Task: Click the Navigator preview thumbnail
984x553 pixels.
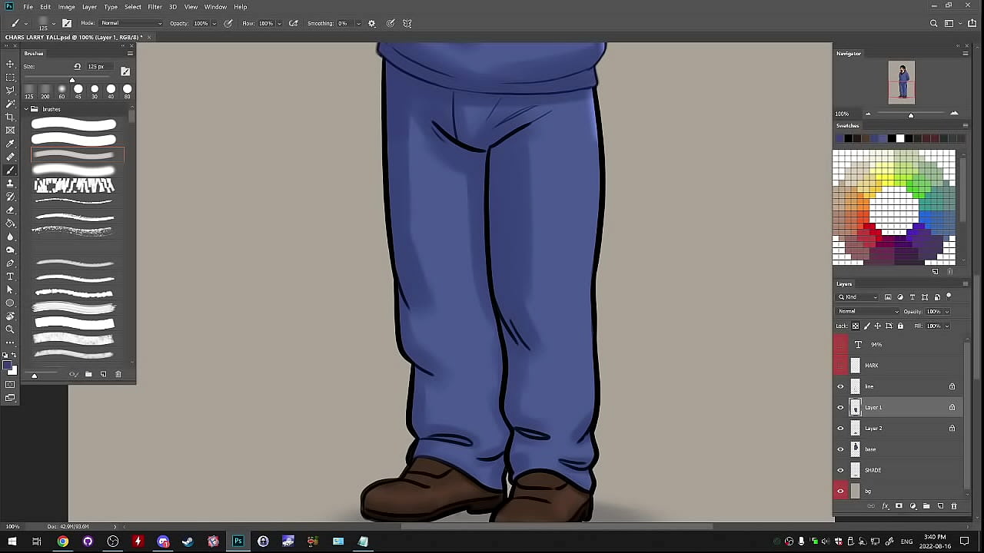Action: click(x=902, y=82)
